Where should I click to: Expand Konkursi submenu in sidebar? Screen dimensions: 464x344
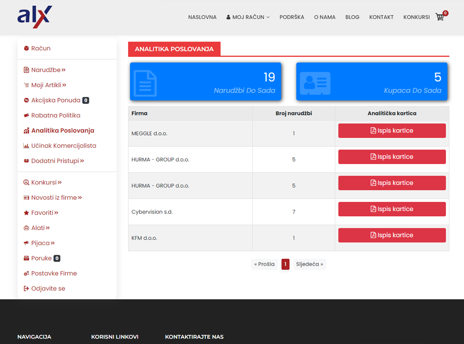pos(60,182)
